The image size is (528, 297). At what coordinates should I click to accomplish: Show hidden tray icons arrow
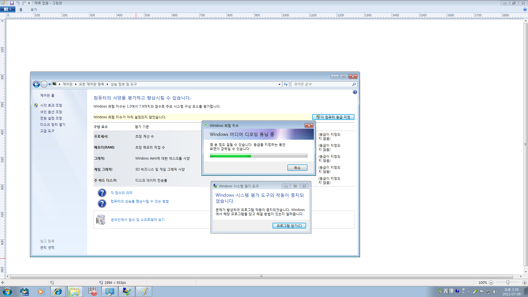click(x=469, y=292)
